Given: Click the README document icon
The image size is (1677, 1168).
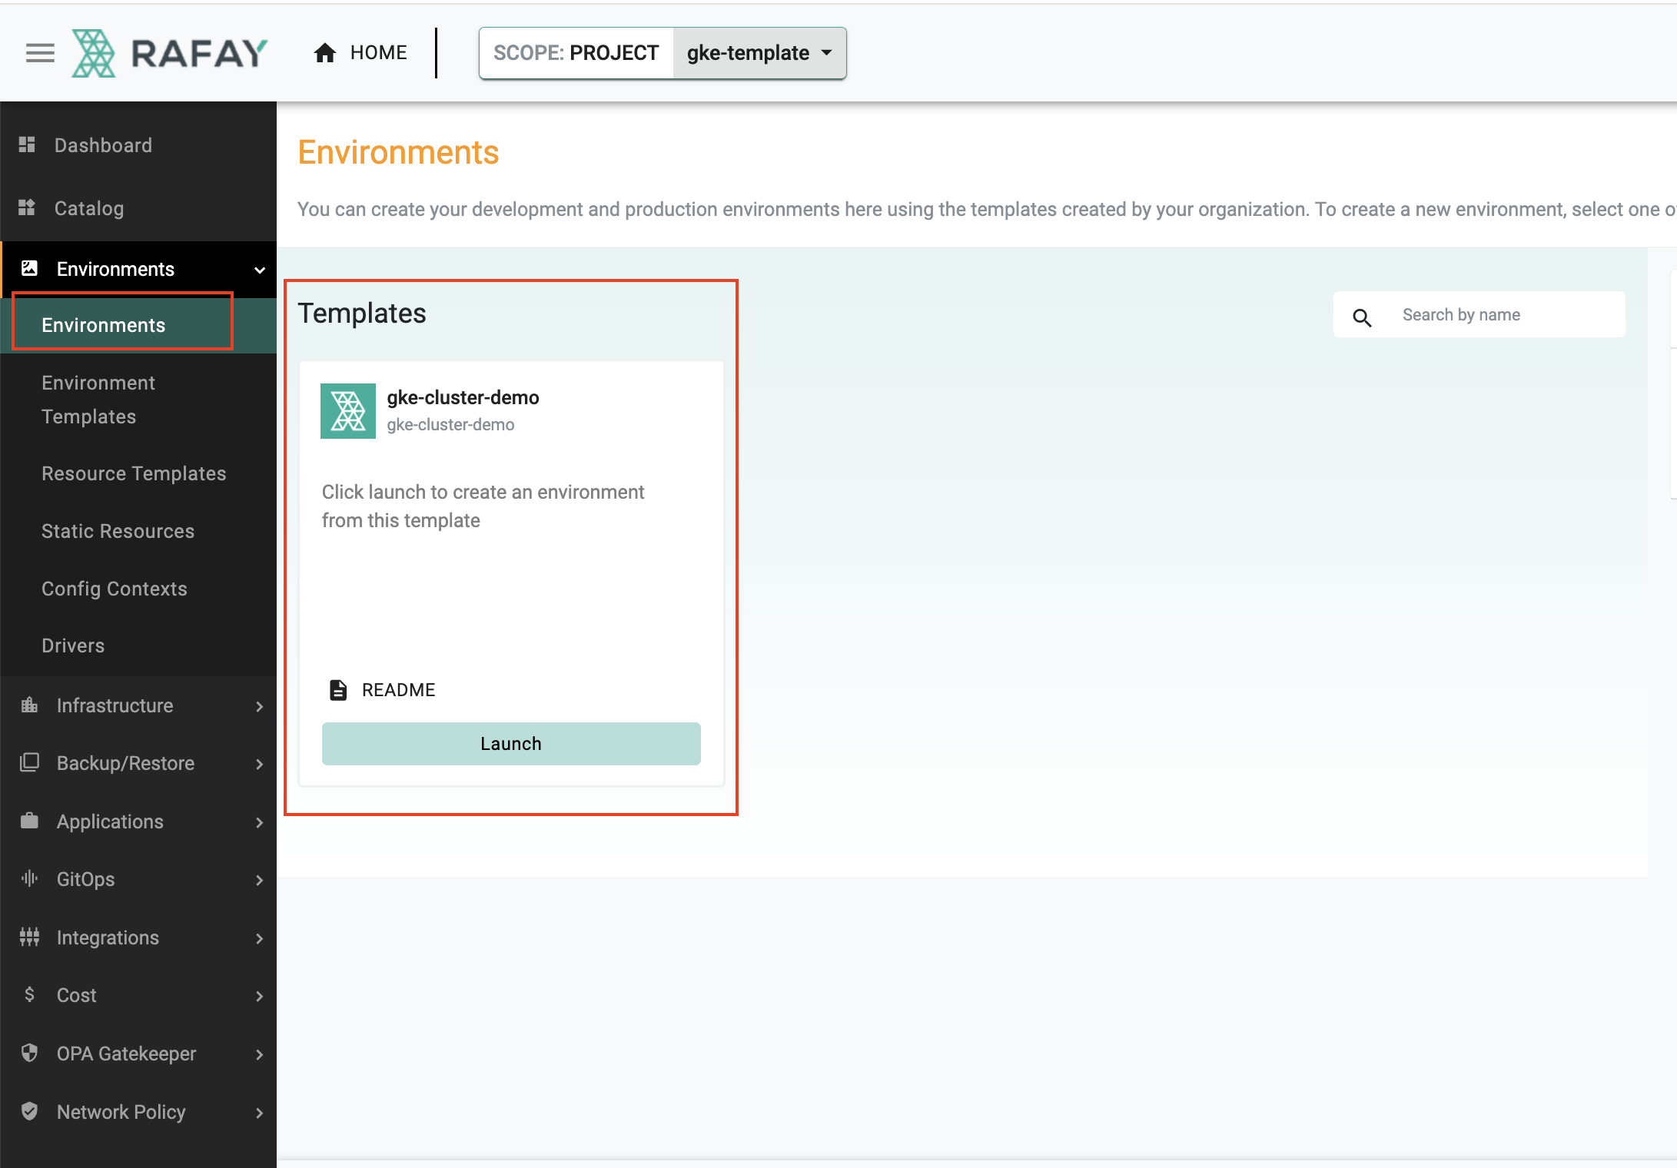Looking at the screenshot, I should tap(337, 689).
